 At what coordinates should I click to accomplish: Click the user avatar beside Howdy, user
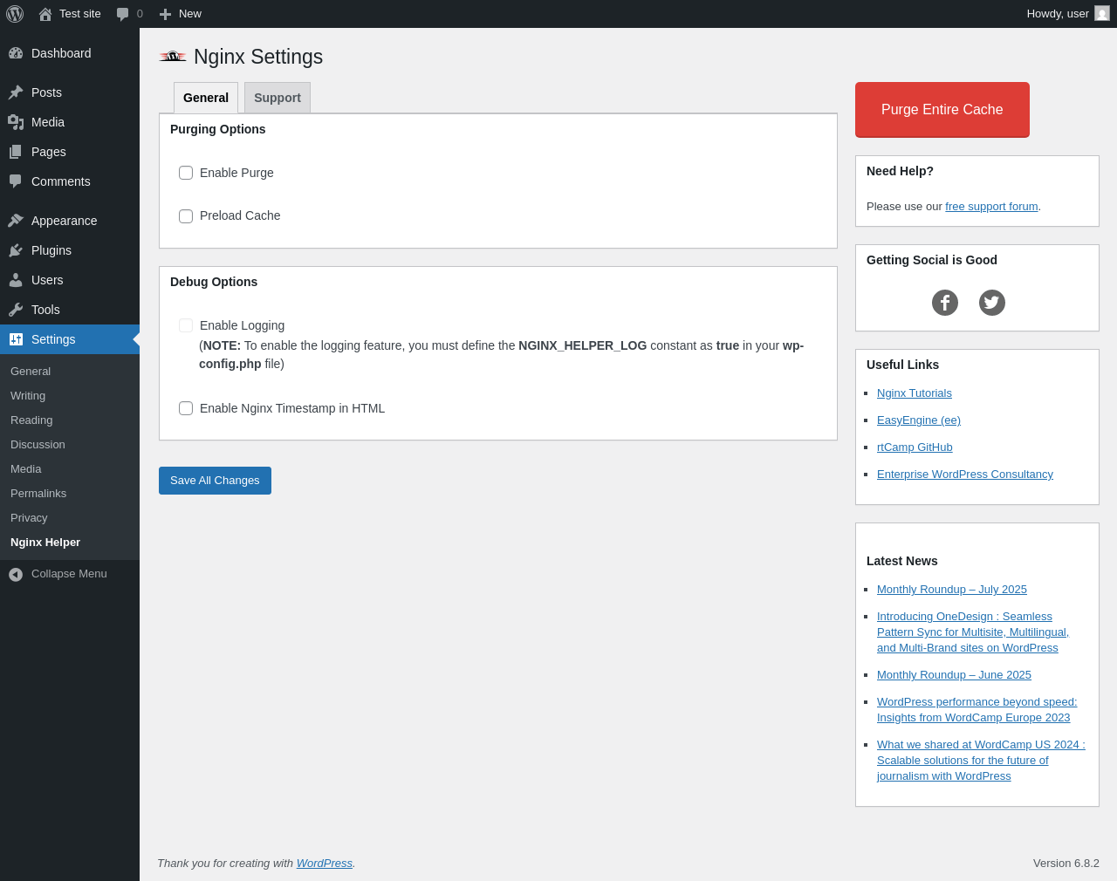[1102, 14]
